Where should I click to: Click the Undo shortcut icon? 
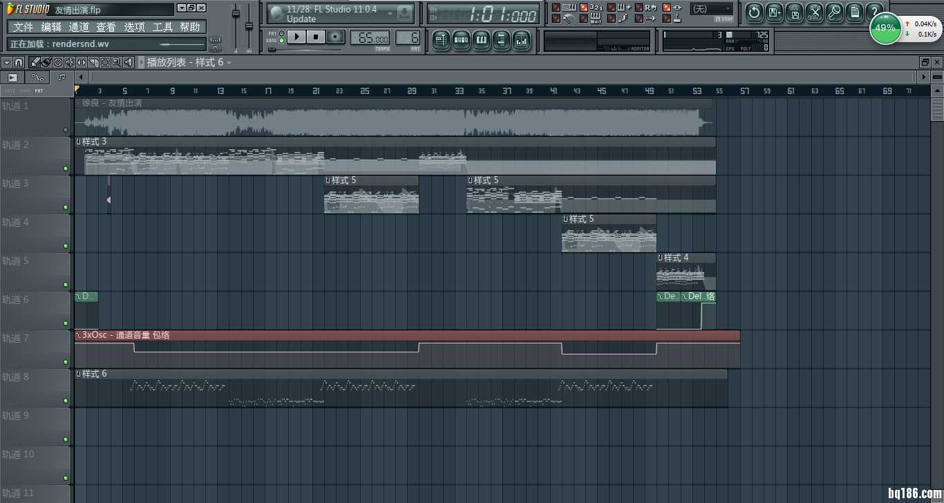coord(754,12)
